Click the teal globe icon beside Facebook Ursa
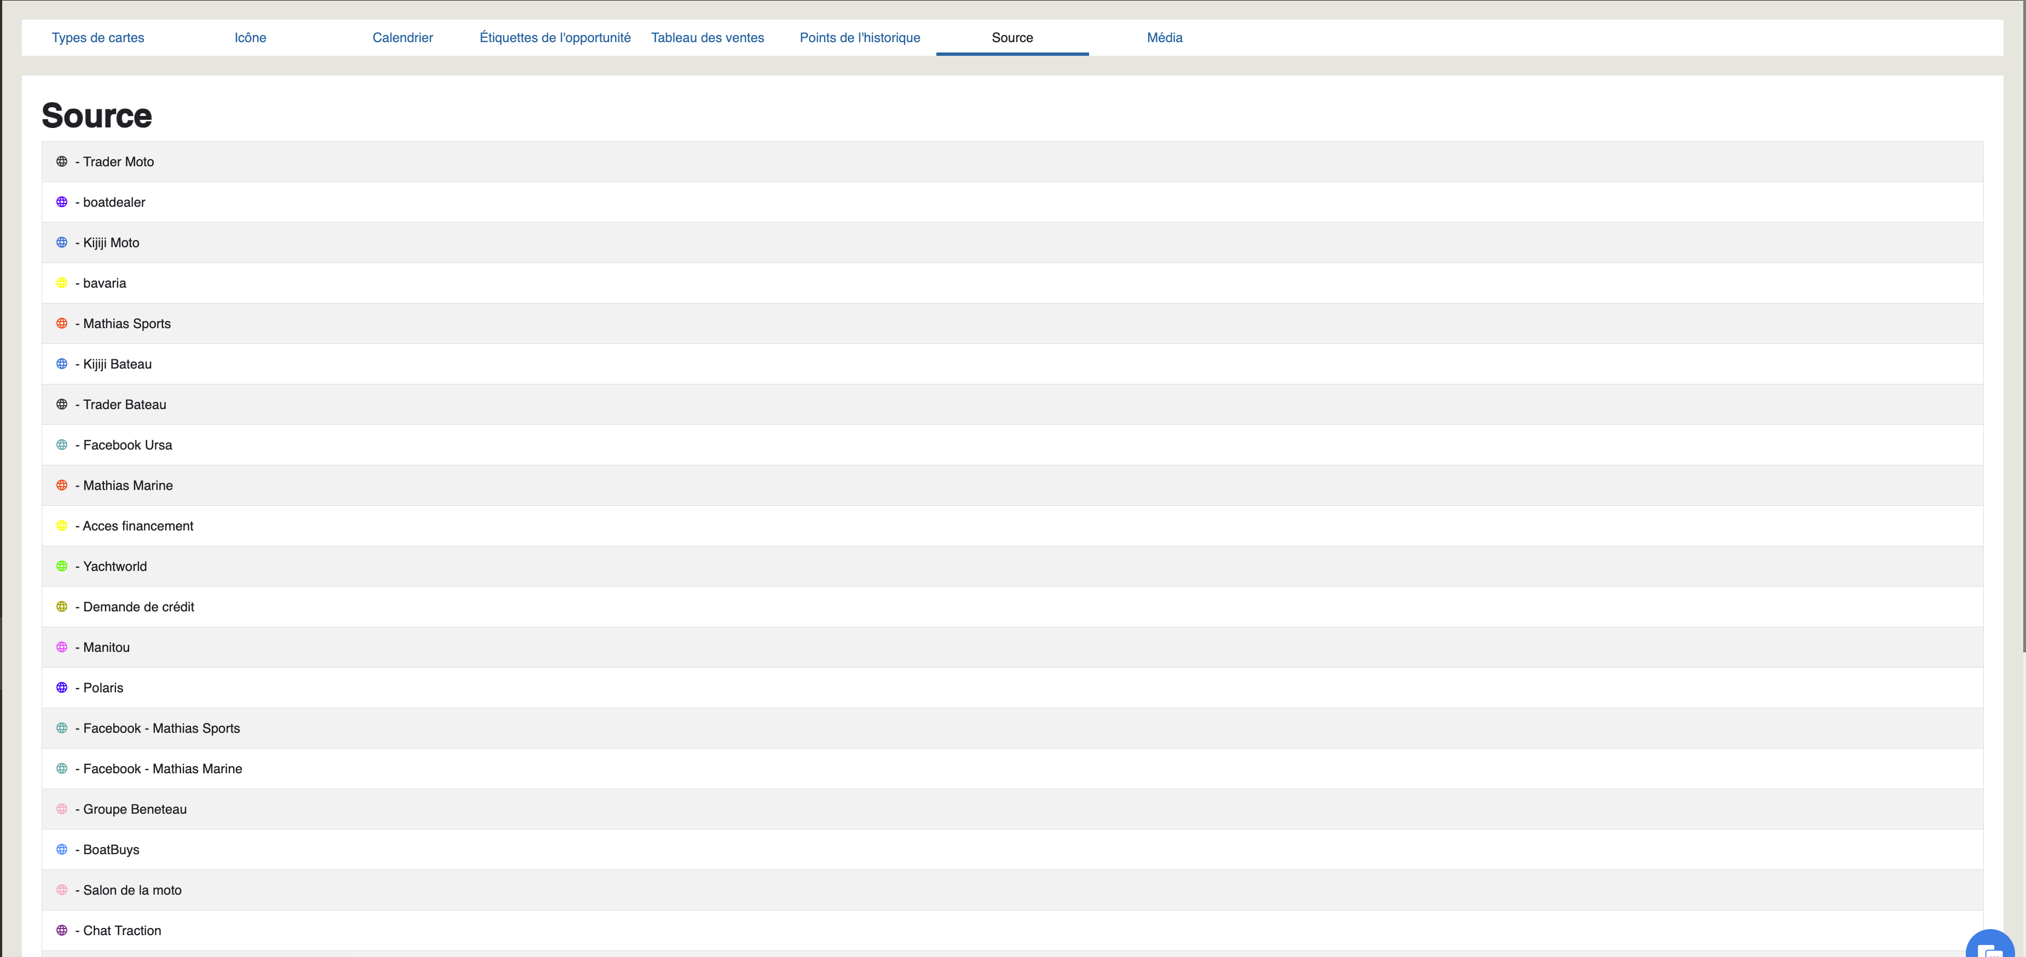The image size is (2026, 957). coord(61,445)
